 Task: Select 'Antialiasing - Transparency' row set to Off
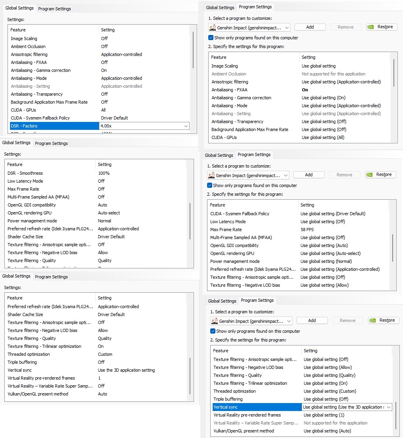[100, 94]
